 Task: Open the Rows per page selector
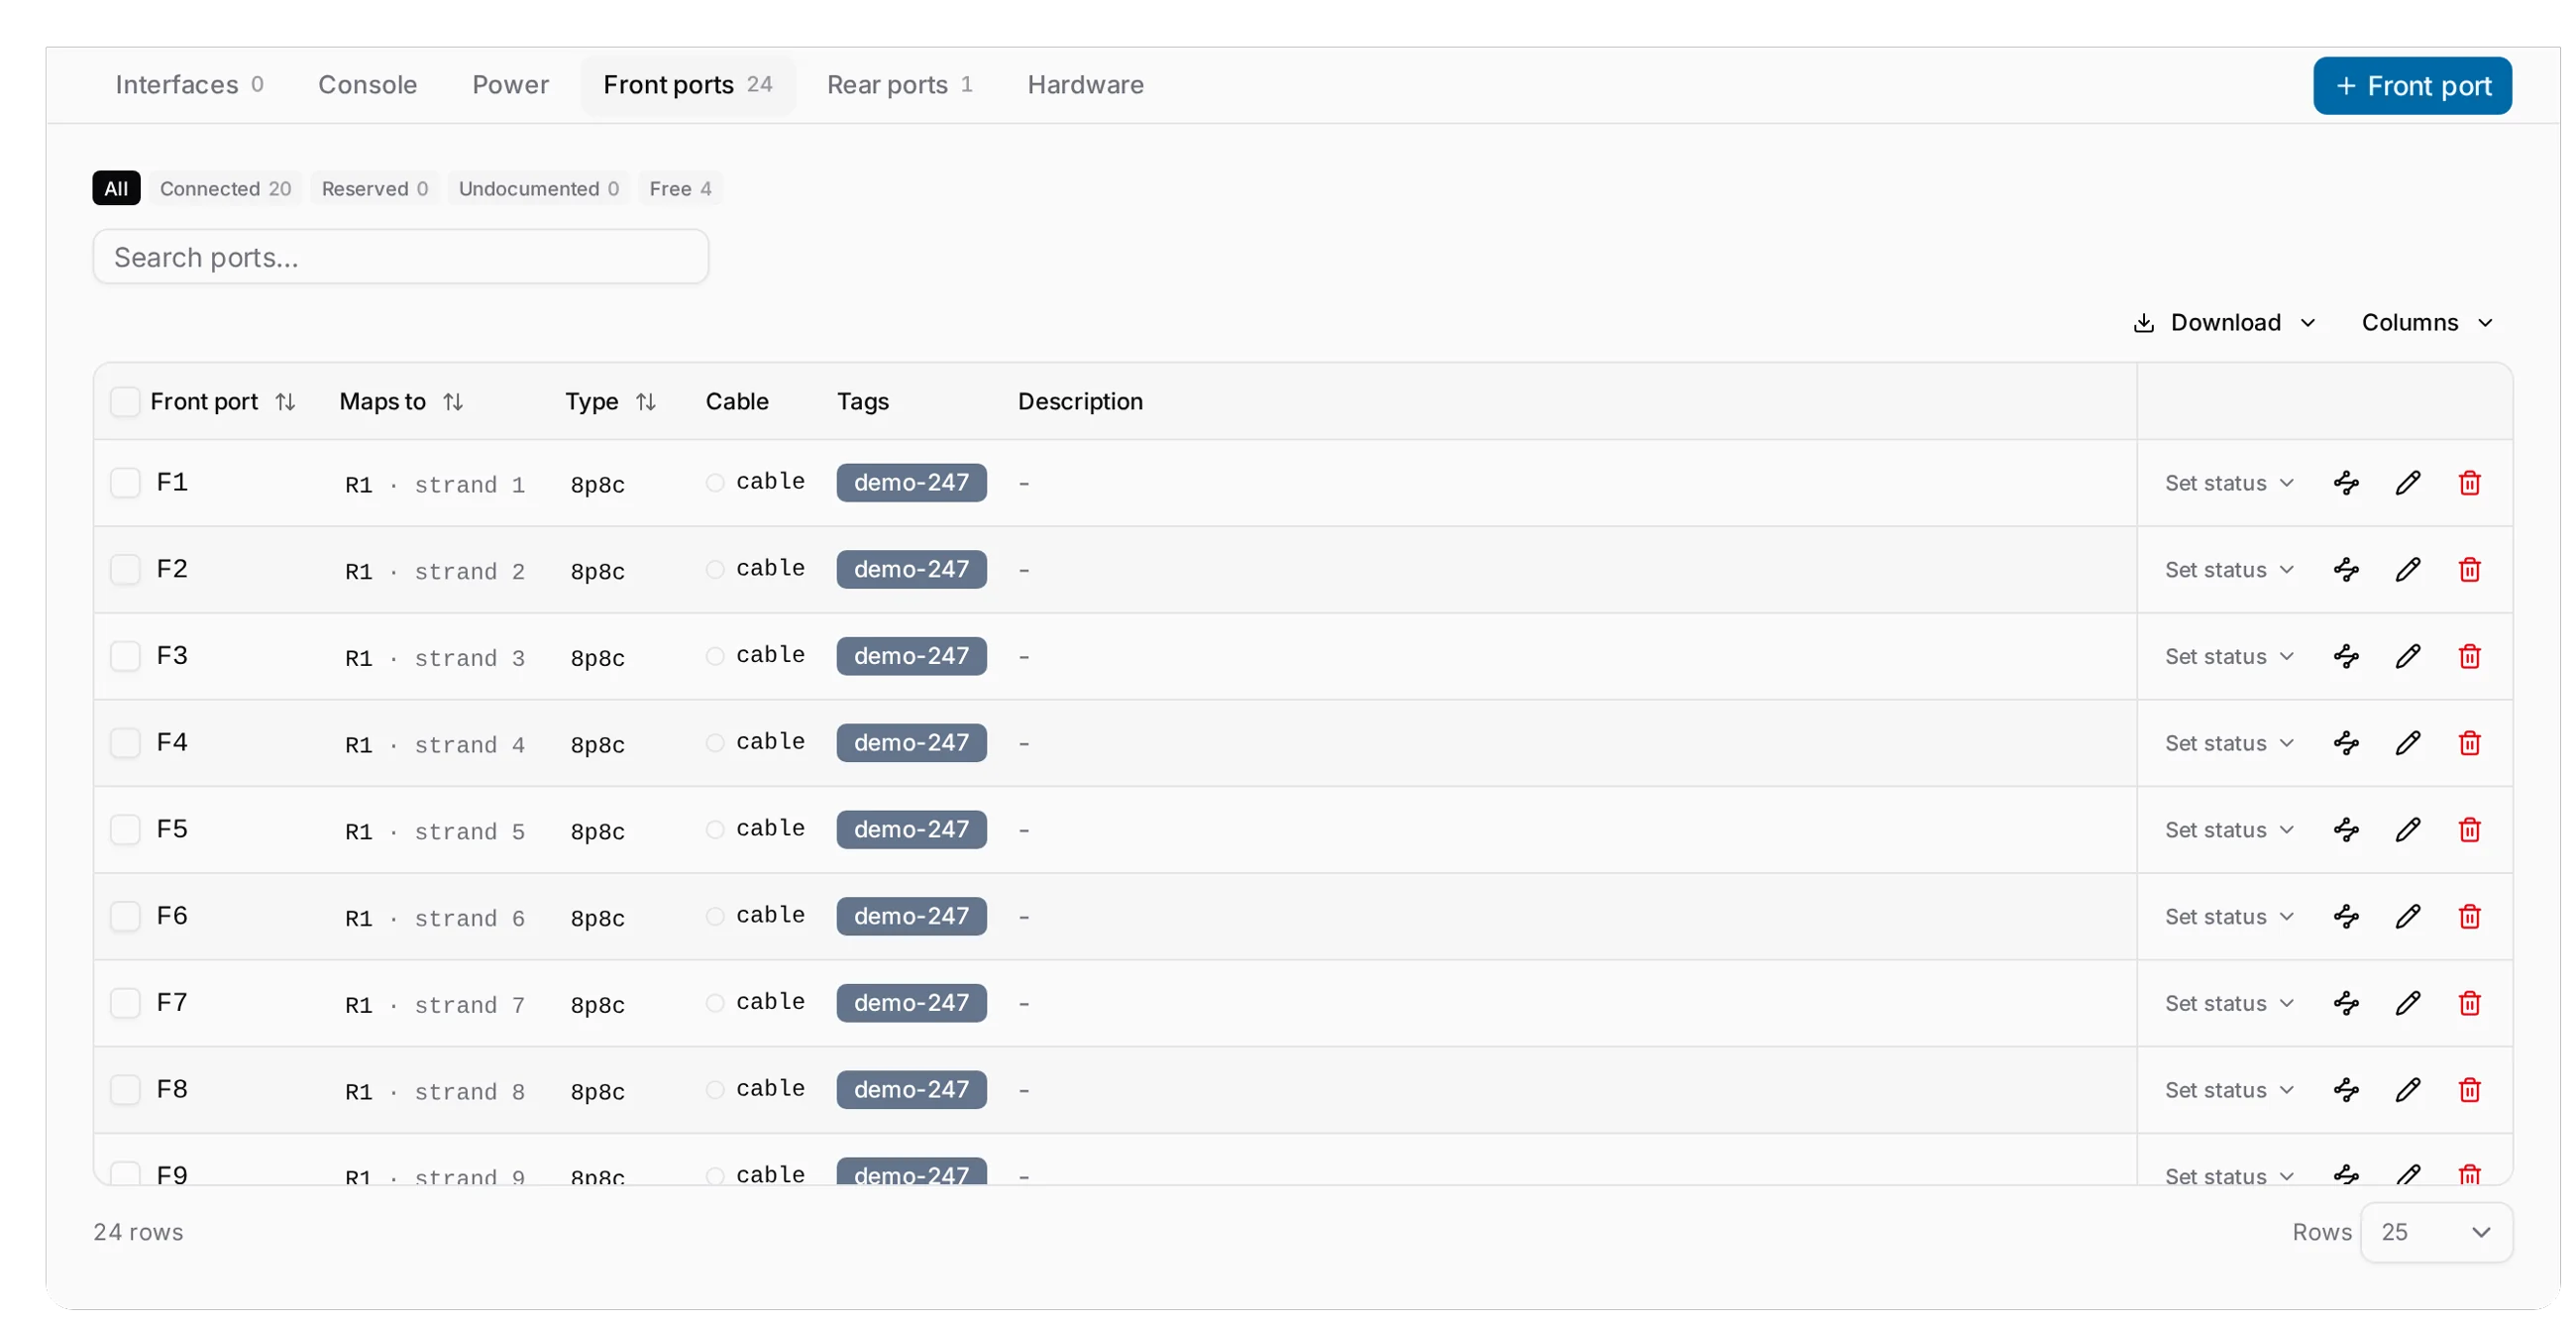(x=2436, y=1232)
